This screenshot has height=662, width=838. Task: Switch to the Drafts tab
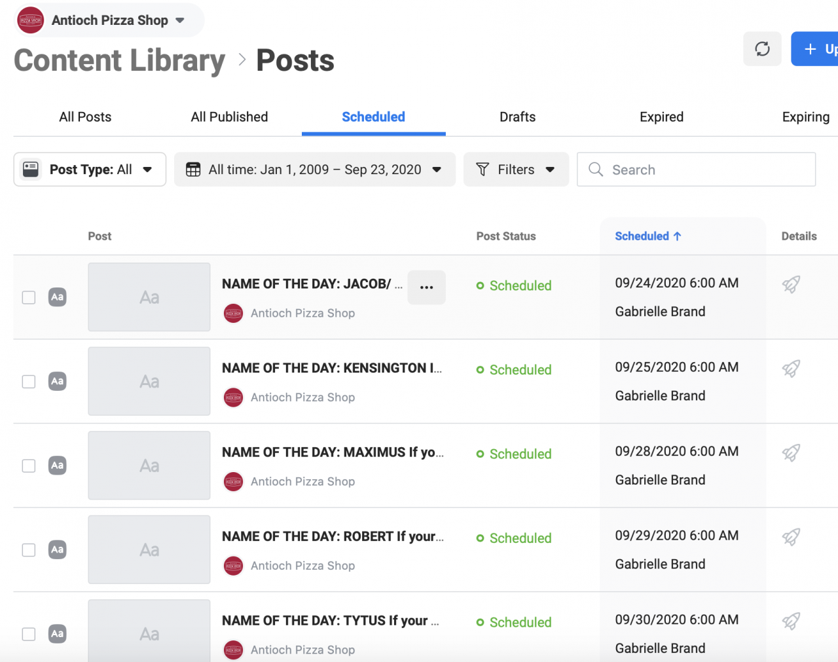coord(517,117)
